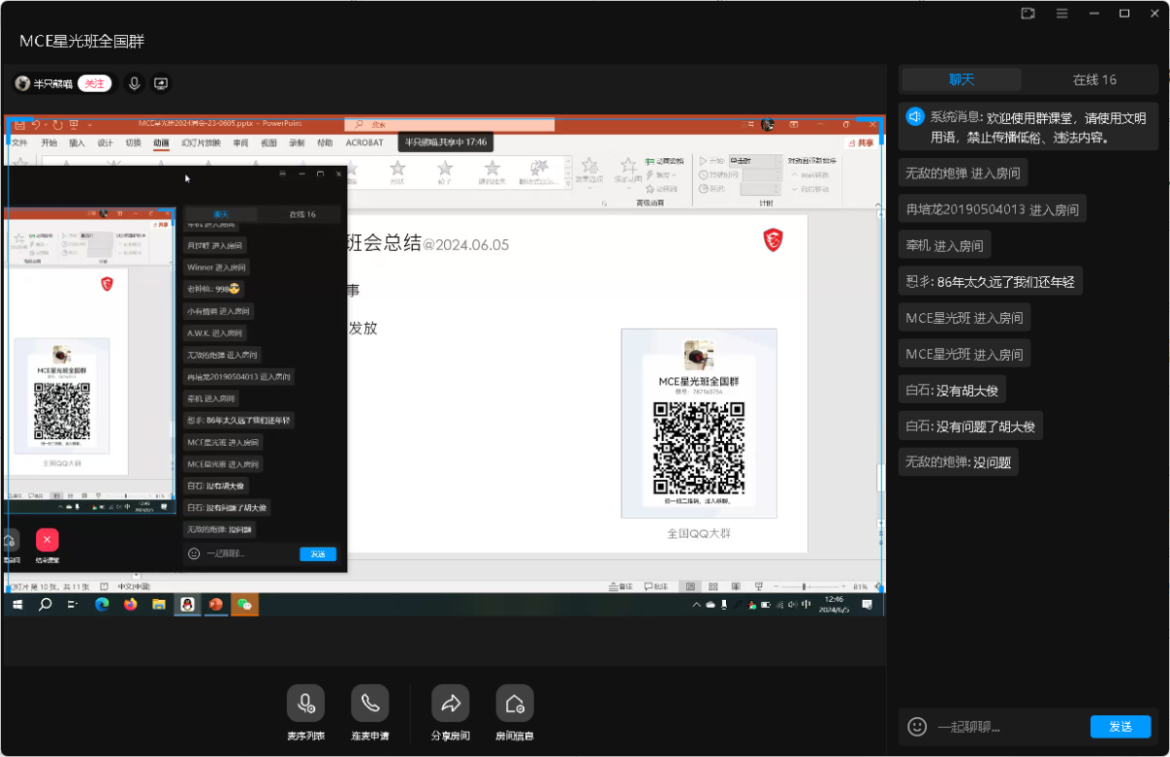This screenshot has height=757, width=1170.
Task: Select the message 冉培龙20190504013 进入房间
Action: coord(992,210)
